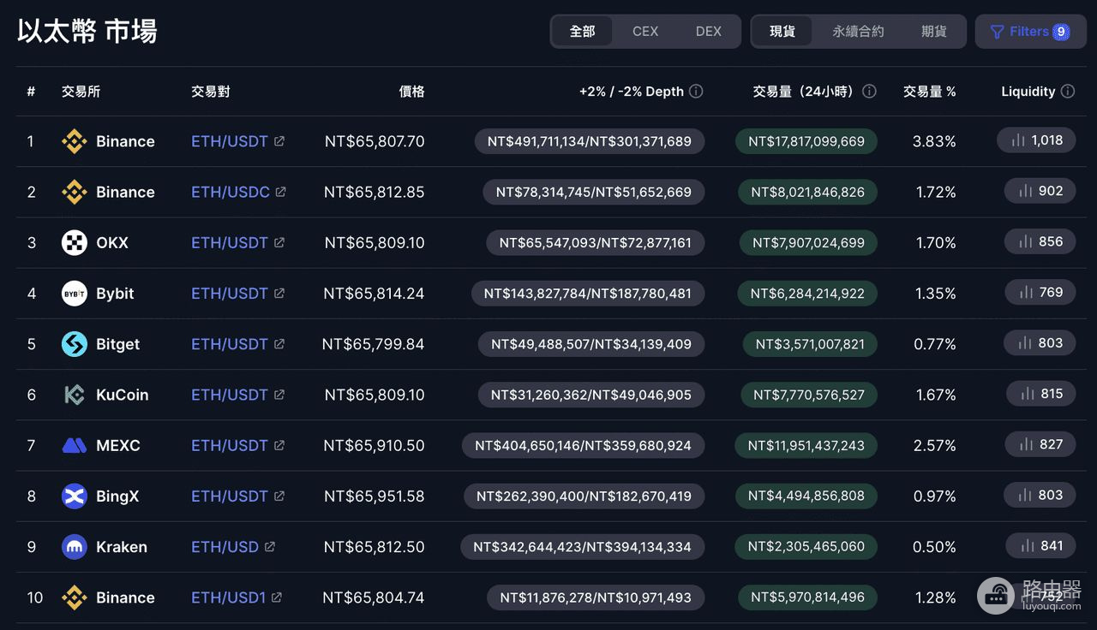This screenshot has height=630, width=1097.
Task: Open external link icon beside Kraken ETH/USD
Action: pos(270,547)
